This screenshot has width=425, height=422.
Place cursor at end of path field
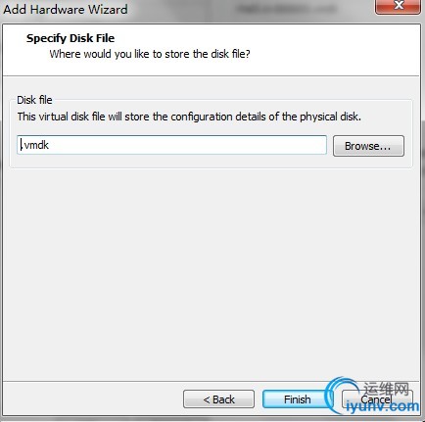tap(321, 145)
